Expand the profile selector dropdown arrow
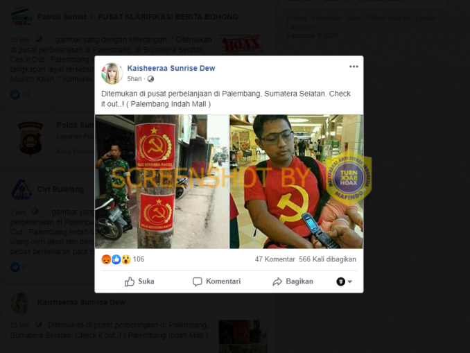 [350, 282]
